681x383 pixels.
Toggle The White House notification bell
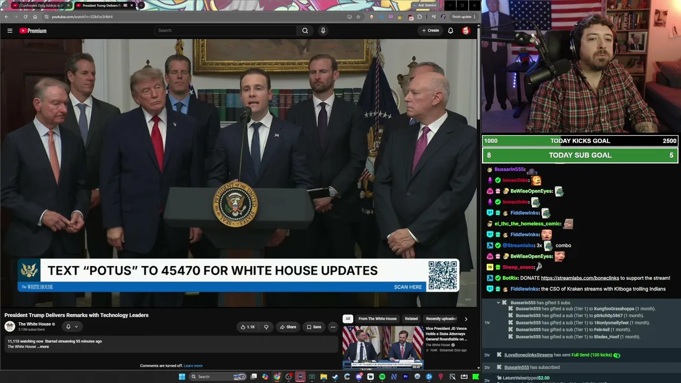click(x=68, y=327)
